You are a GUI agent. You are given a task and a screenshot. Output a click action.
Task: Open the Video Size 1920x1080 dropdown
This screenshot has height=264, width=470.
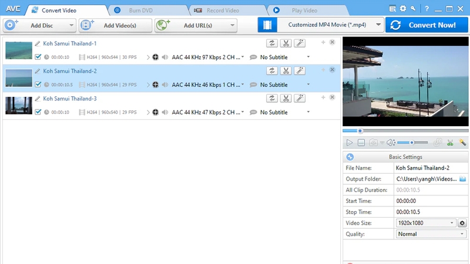[x=426, y=223]
